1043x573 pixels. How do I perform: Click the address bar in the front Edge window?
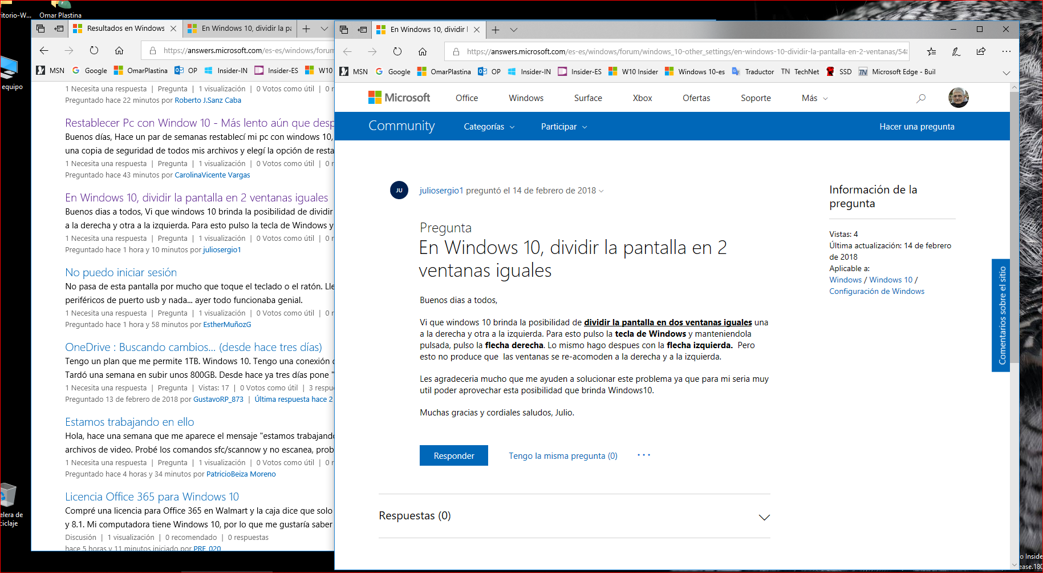point(676,51)
